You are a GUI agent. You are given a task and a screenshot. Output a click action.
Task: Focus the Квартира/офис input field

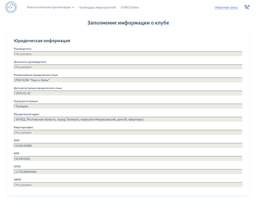128,133
